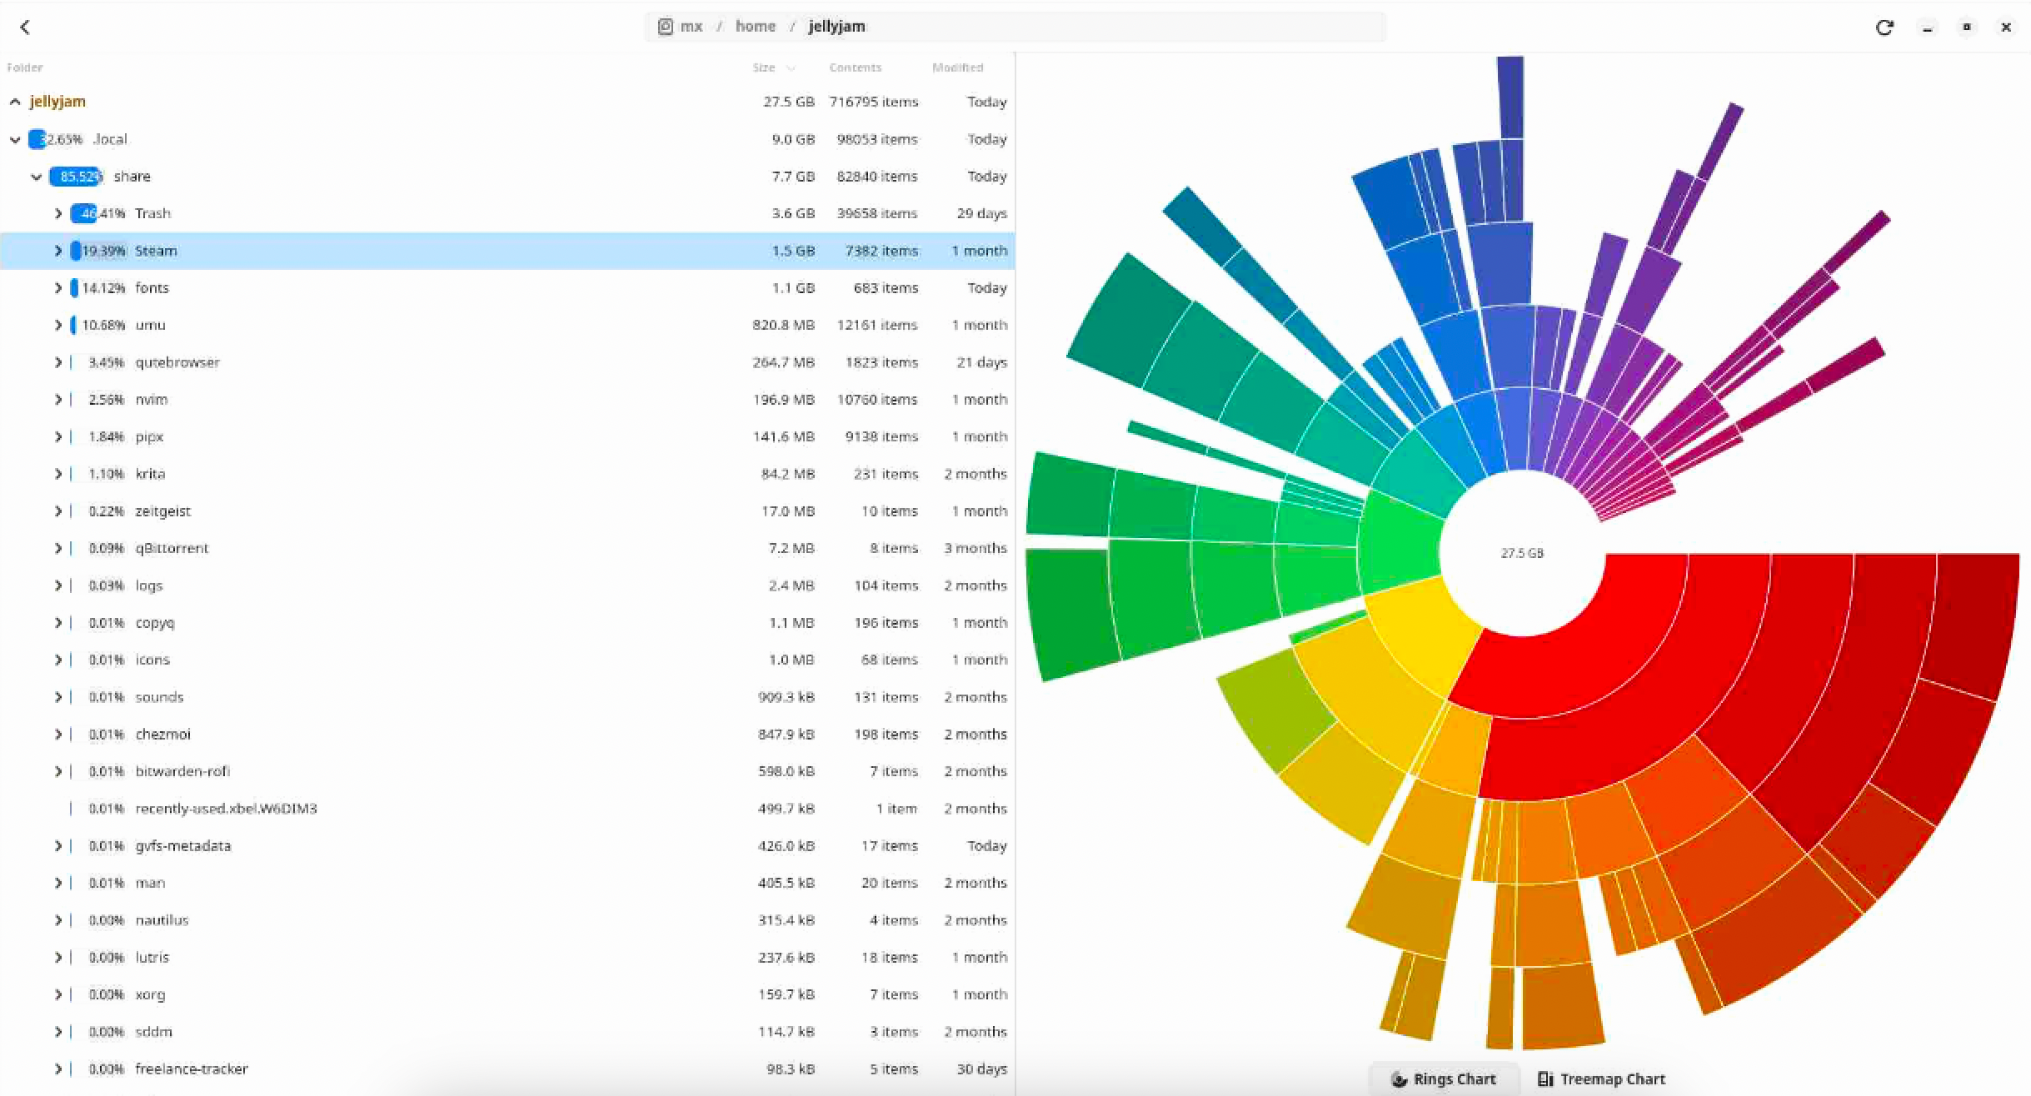2031x1096 pixels.
Task: Go back using the header arrow
Action: click(x=25, y=27)
